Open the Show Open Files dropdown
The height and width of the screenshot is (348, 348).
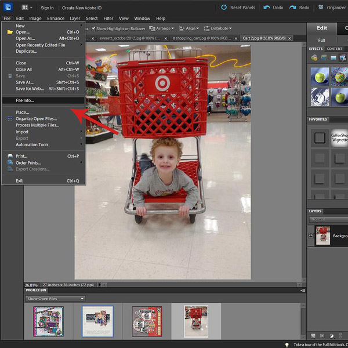56,299
